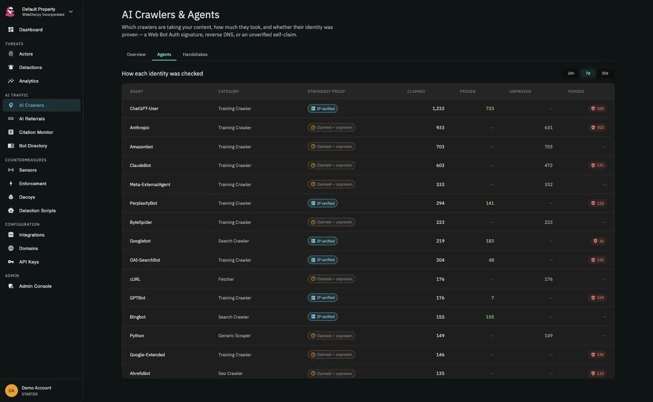653x402 pixels.
Task: Click Anthropic's Claimed — unproven badge
Action: pos(331,127)
